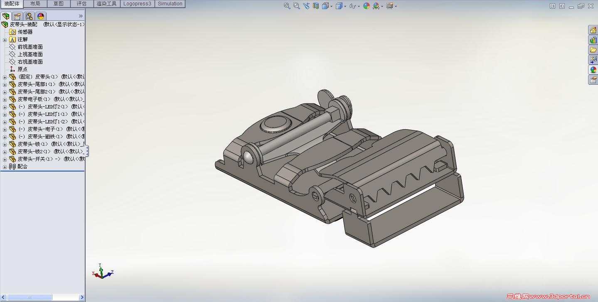The width and height of the screenshot is (598, 302).
Task: Open the File Explorer folder task pane tab
Action: pos(593,50)
